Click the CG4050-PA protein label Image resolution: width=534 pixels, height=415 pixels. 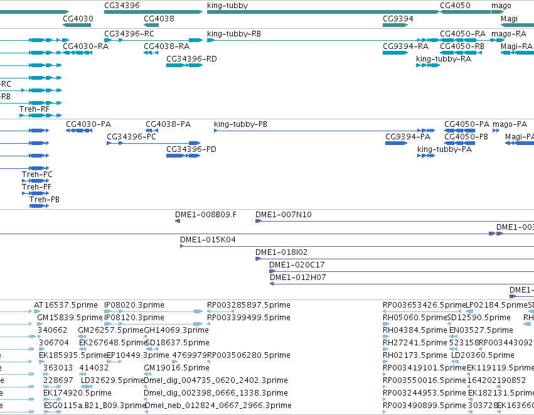(x=467, y=124)
